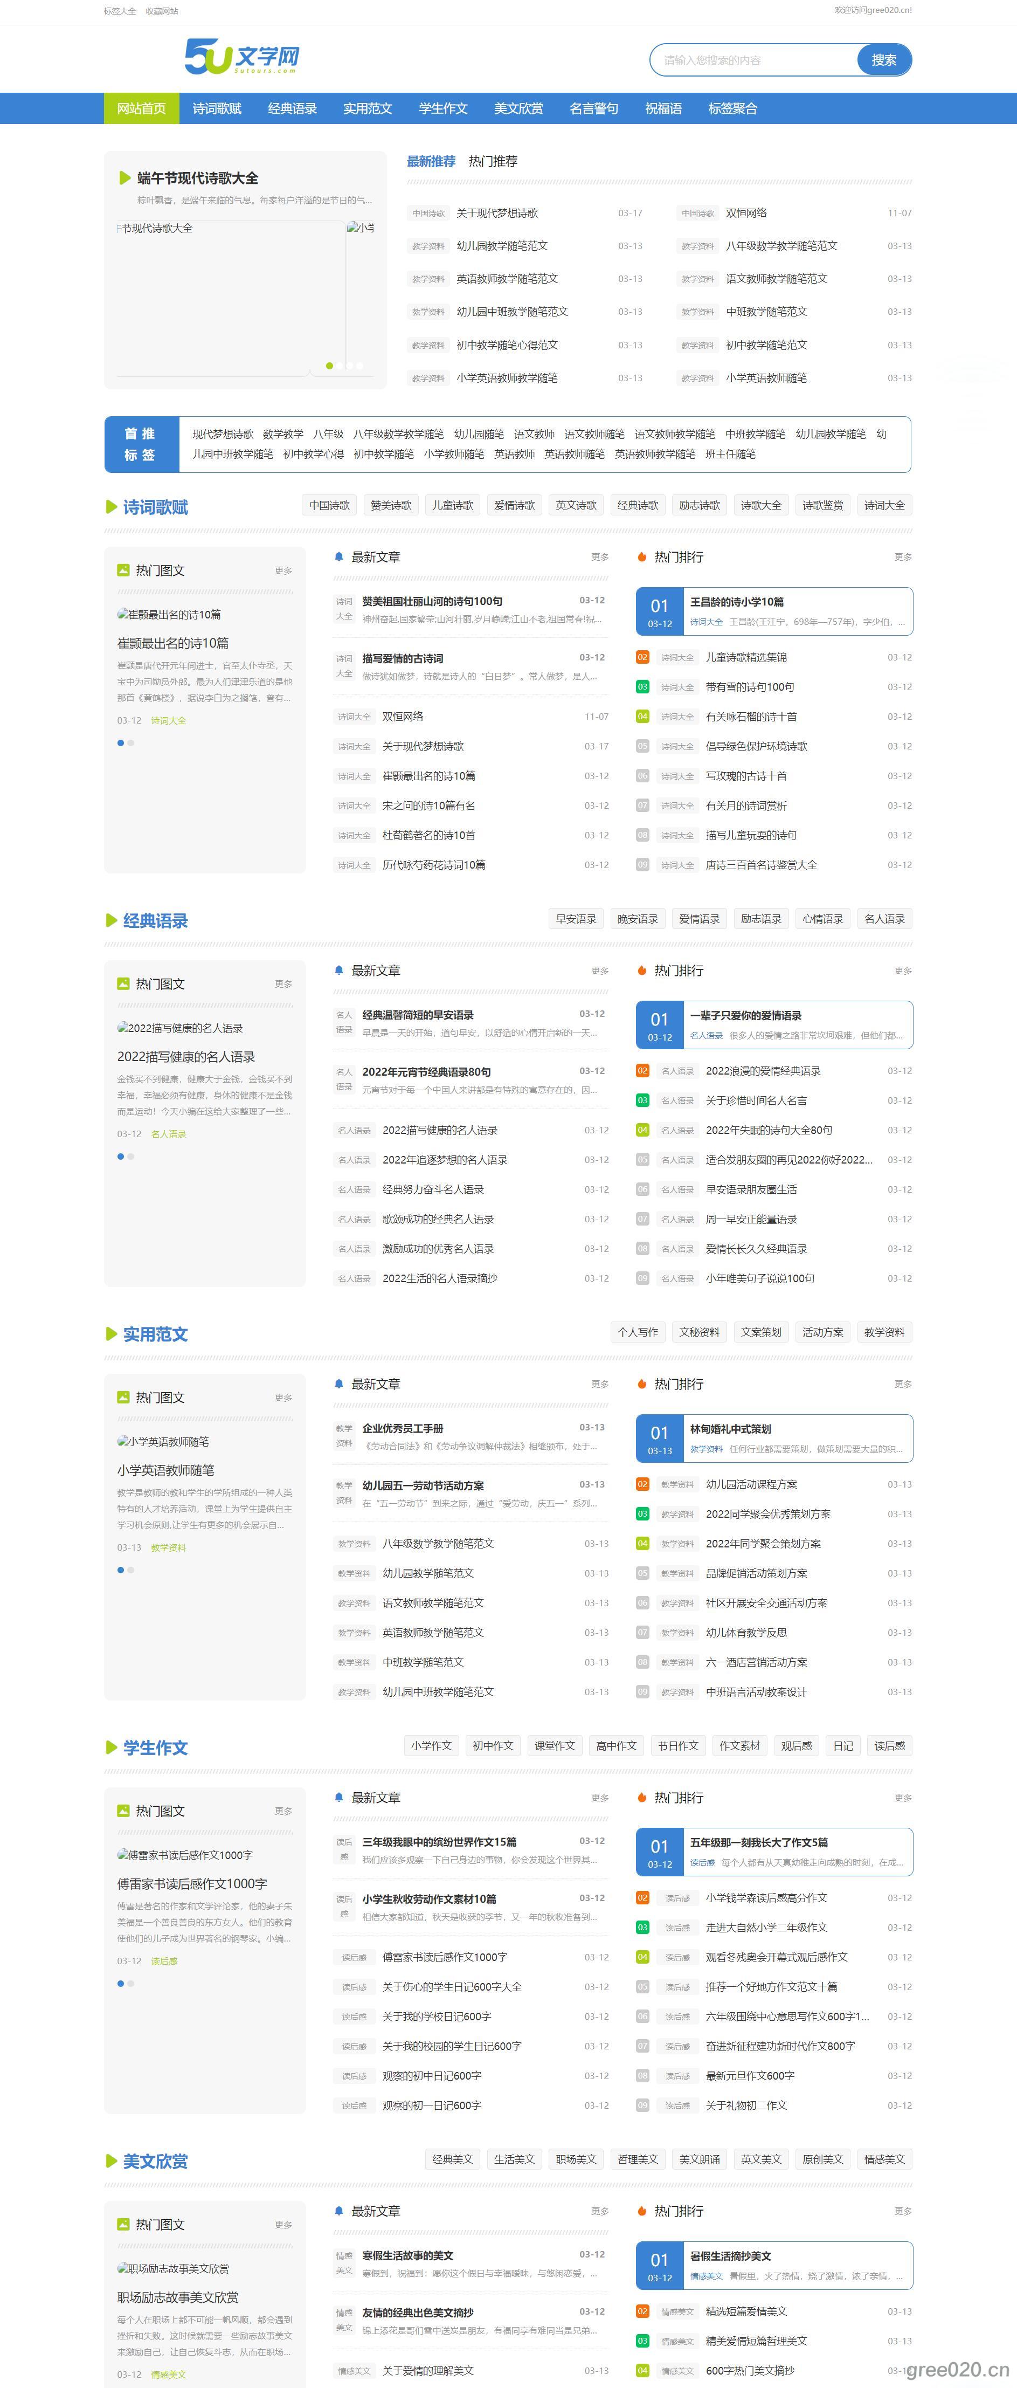Open 更多 beside 热门图文 in 实用范文

[283, 1397]
